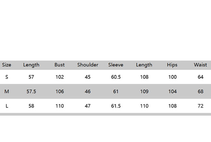This screenshot has width=211, height=142.
Task: Click the bust value 102
Action: click(x=59, y=77)
